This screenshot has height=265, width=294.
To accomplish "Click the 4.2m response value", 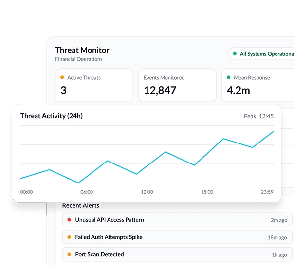I will pos(239,90).
